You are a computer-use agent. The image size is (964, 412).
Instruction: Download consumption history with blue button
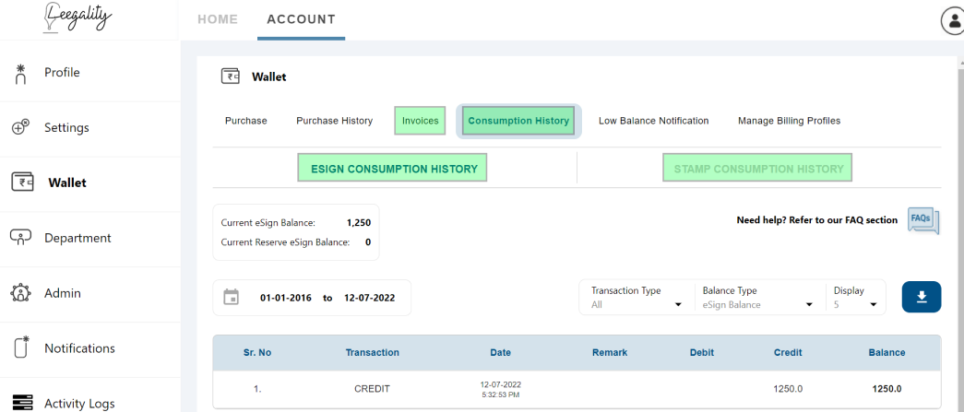pos(921,297)
